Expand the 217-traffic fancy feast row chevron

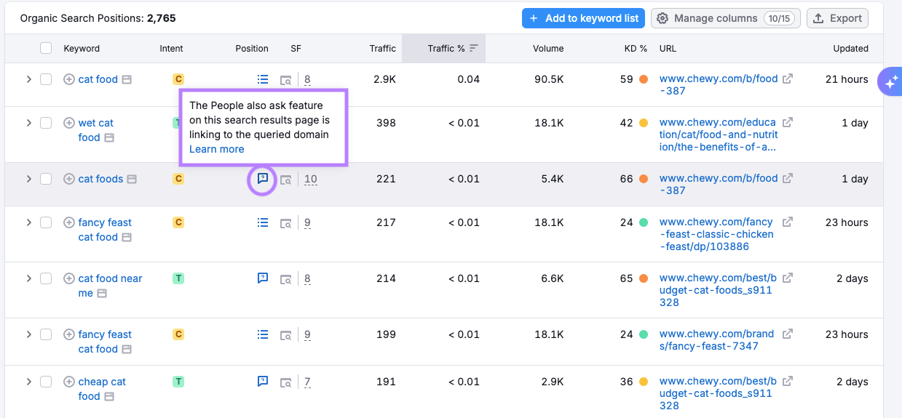tap(29, 222)
